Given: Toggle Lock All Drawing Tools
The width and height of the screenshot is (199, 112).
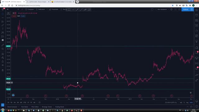Looking at the screenshot, I should [3, 62].
